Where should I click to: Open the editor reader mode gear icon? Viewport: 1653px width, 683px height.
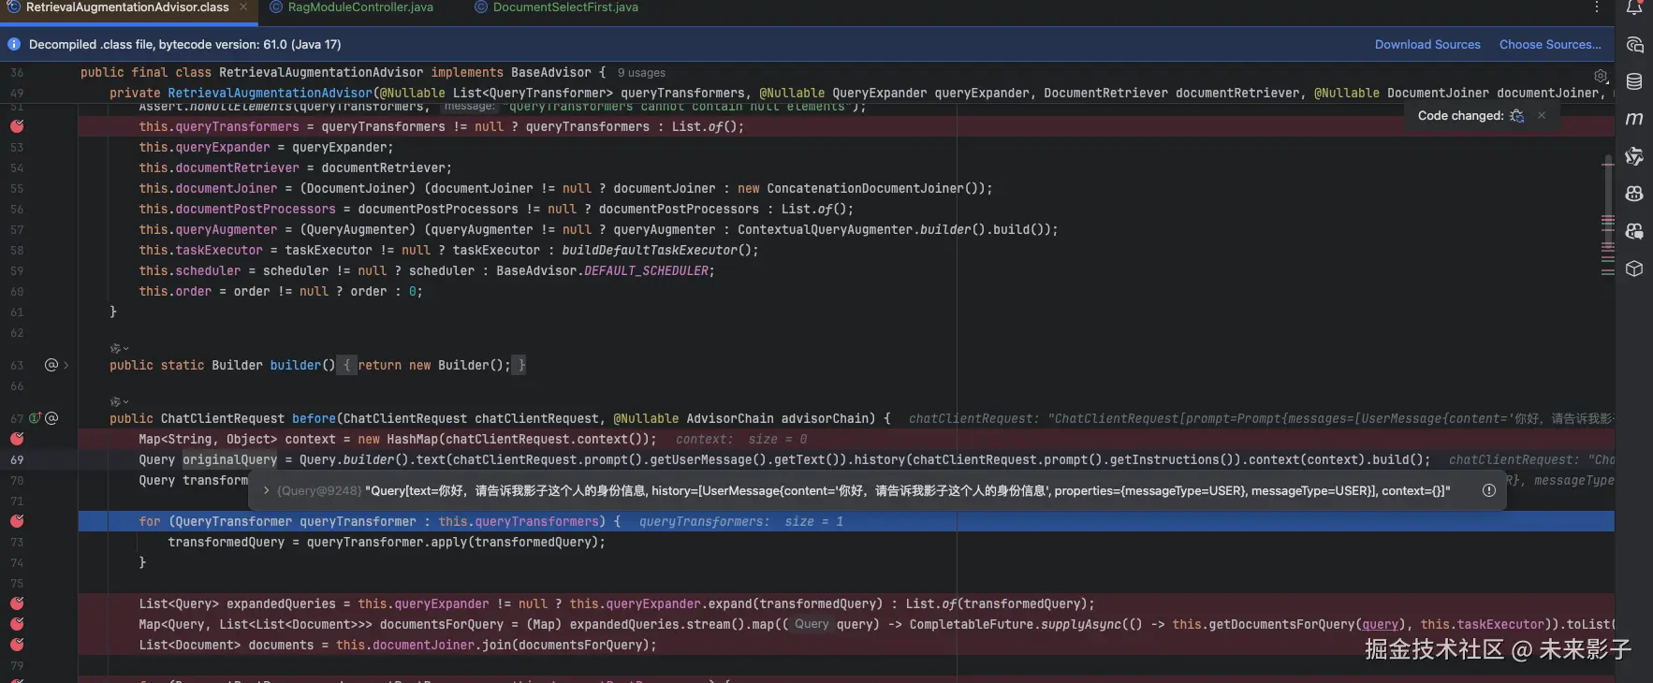pyautogui.click(x=1601, y=76)
